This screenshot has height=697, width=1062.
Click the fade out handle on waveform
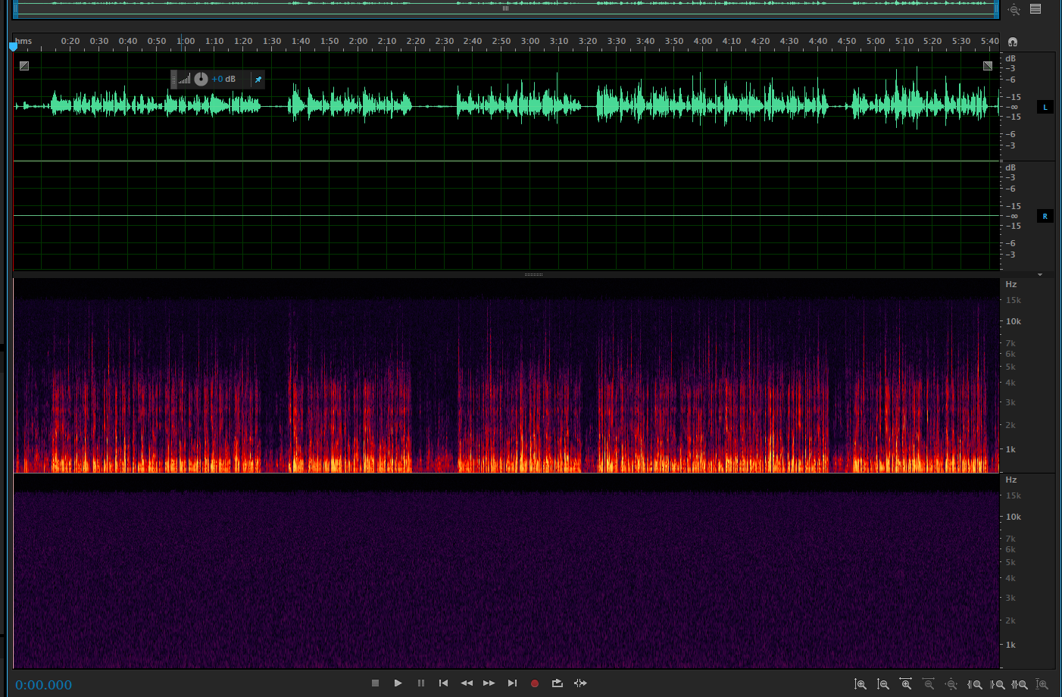988,66
